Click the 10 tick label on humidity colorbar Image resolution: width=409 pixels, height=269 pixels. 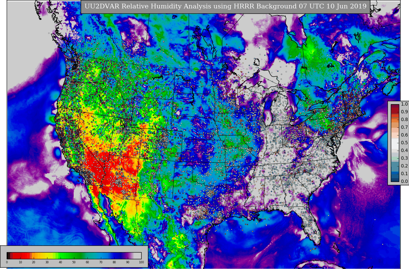pos(20,262)
